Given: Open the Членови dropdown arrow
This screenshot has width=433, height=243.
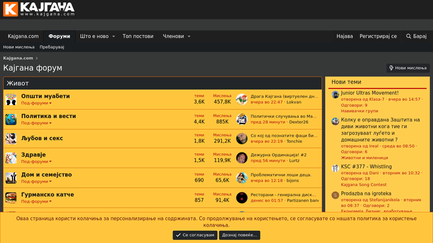Looking at the screenshot, I should (x=189, y=36).
